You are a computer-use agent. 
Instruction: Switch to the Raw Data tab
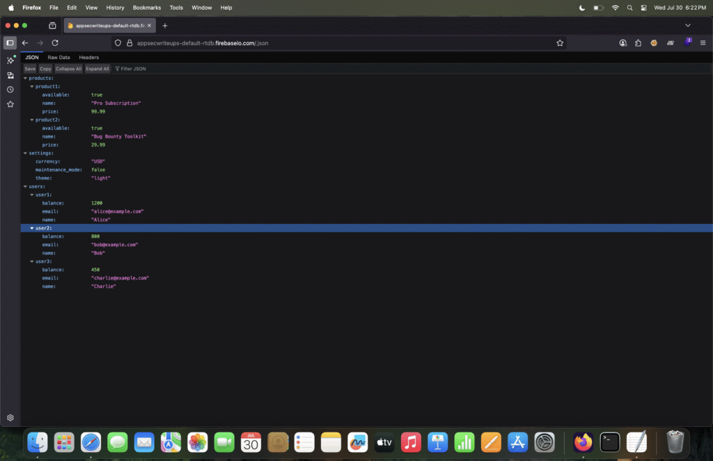click(58, 57)
